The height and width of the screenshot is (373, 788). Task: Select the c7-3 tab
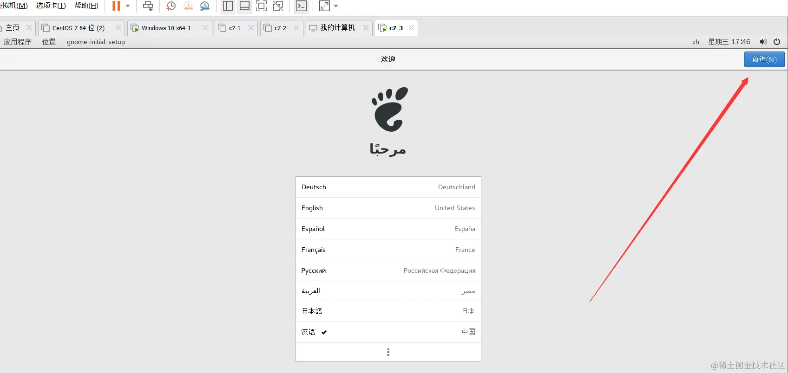click(x=396, y=28)
